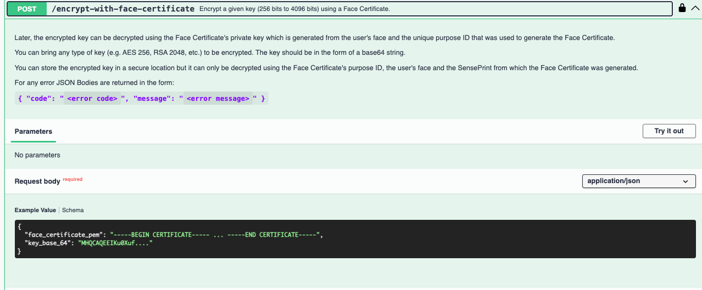
Task: Click the <error message> placeholder in snippet
Action: (x=218, y=99)
